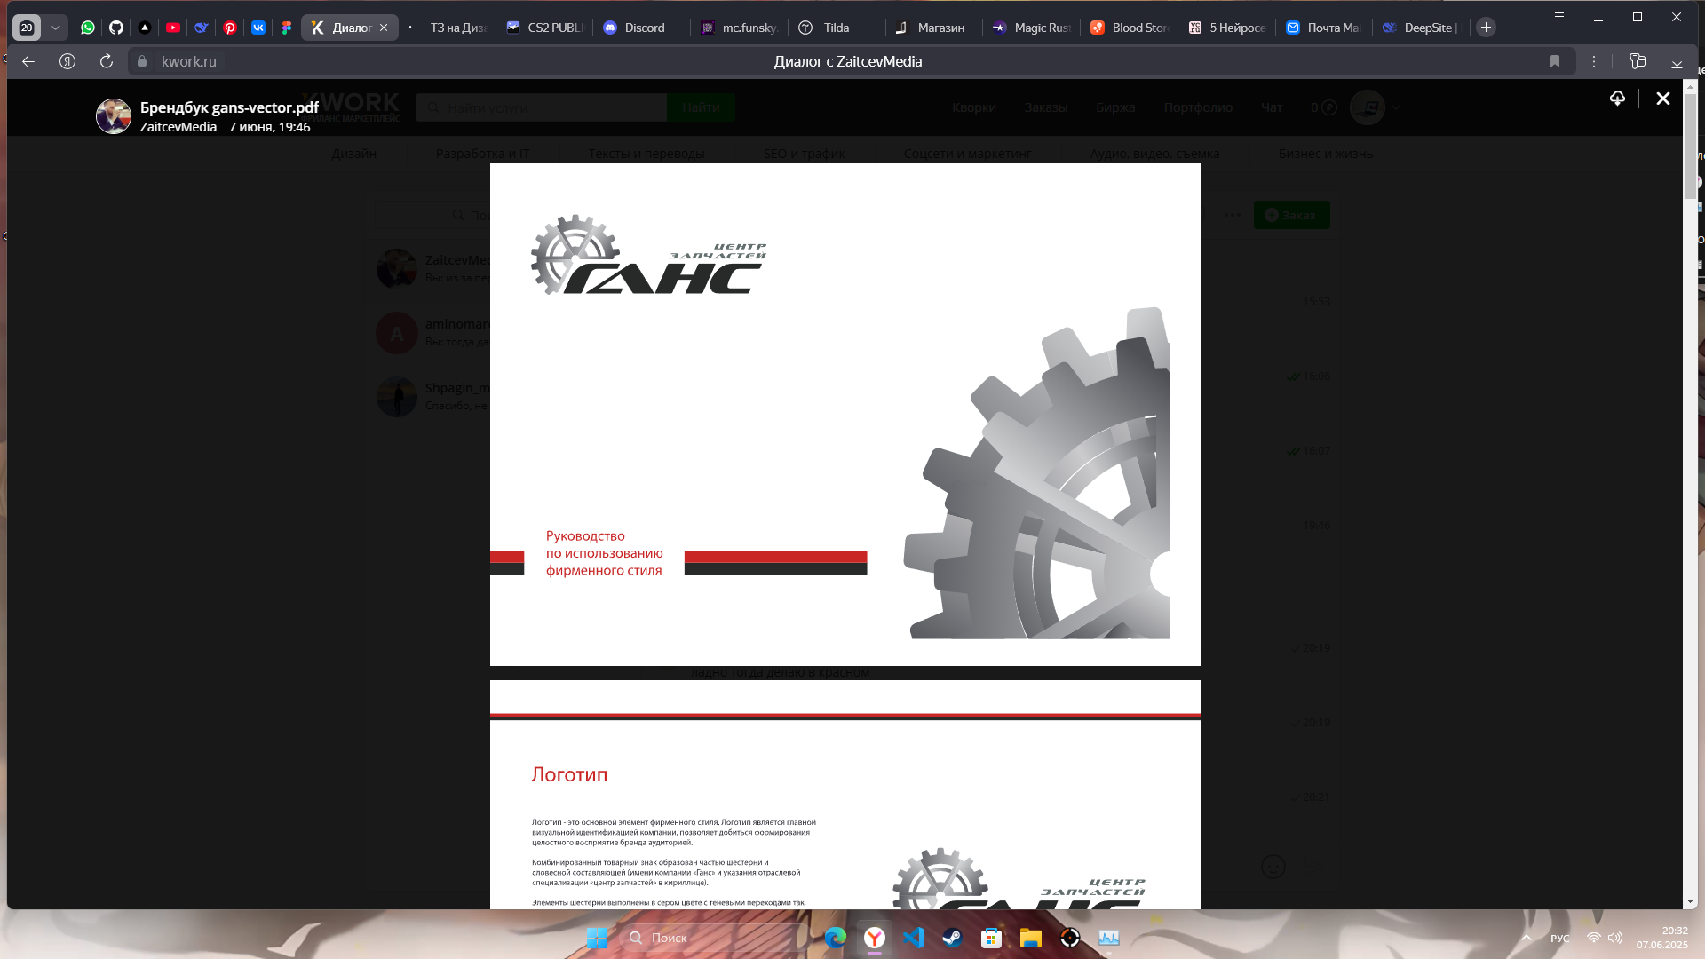The height and width of the screenshot is (959, 1705).
Task: Open File Explorer from taskbar
Action: tap(1031, 938)
